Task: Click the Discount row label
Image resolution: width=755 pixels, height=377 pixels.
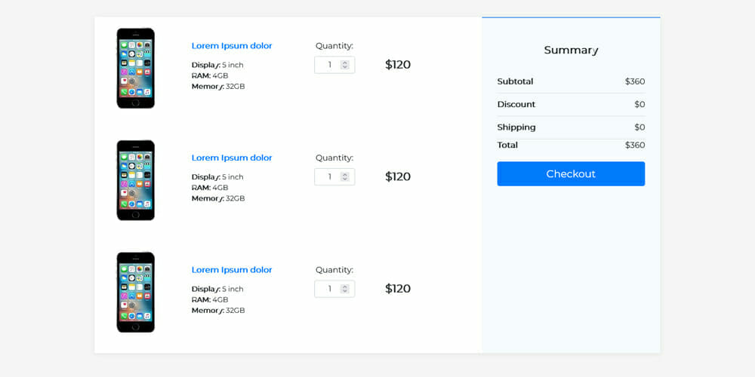Action: pyautogui.click(x=516, y=104)
